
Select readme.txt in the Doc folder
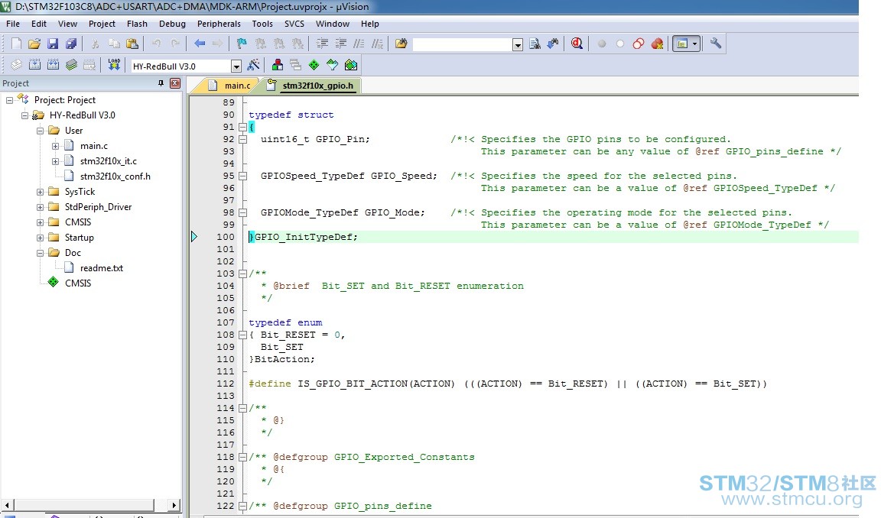click(102, 268)
